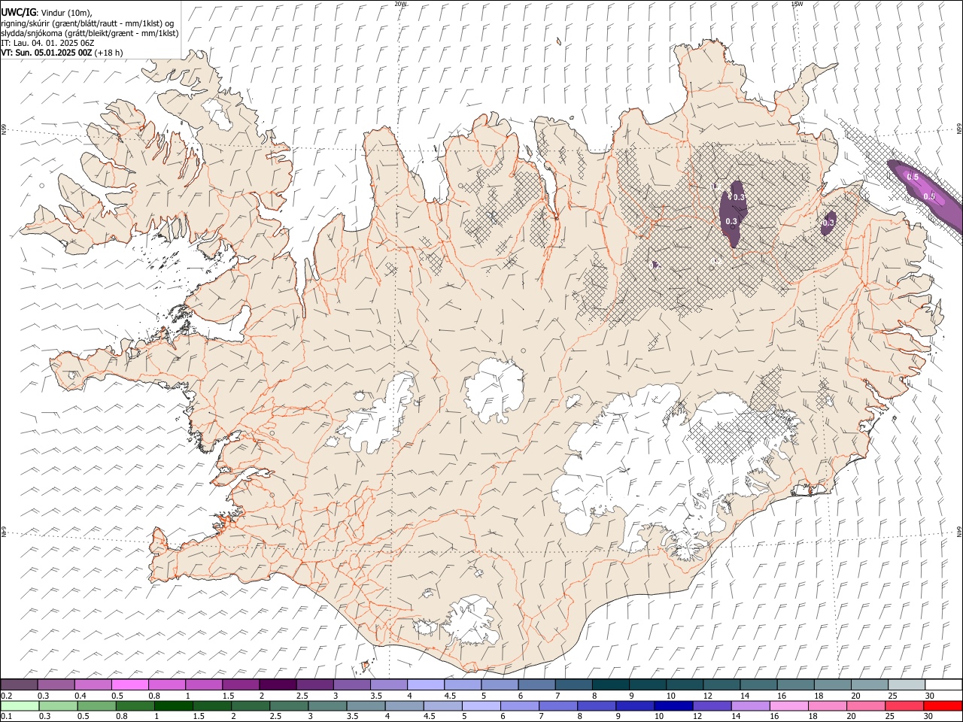Viewport: 963px width, 722px height.
Task: Click the white swatch labeled 30 in upper scale
Action: coord(943,685)
